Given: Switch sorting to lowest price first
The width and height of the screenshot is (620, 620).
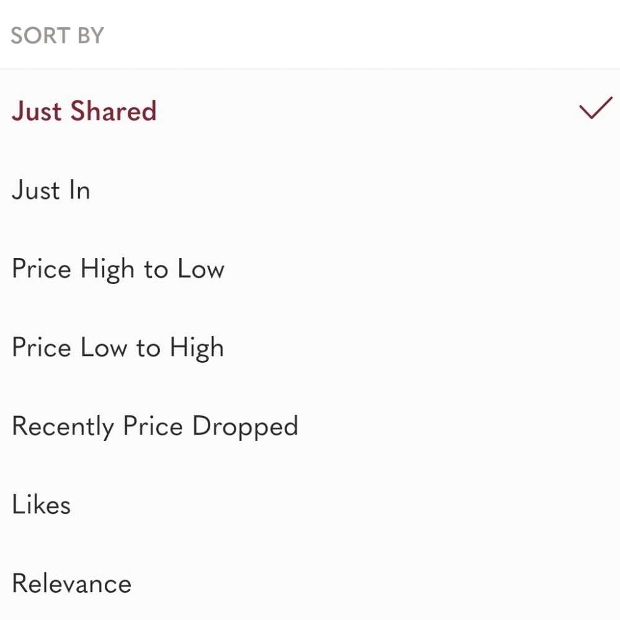Looking at the screenshot, I should click(x=310, y=347).
